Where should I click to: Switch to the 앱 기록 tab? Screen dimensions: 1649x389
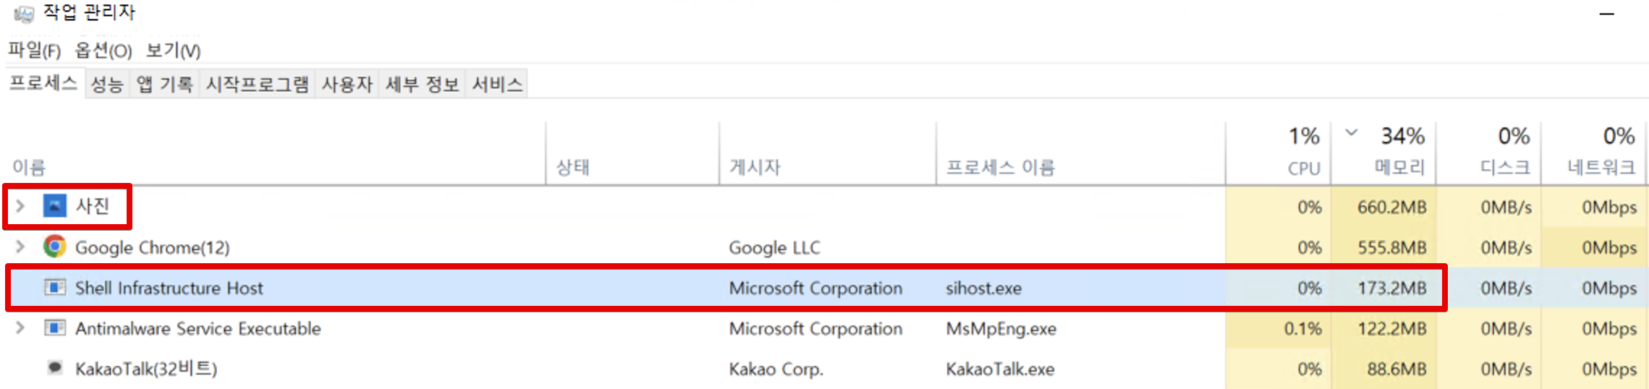165,84
